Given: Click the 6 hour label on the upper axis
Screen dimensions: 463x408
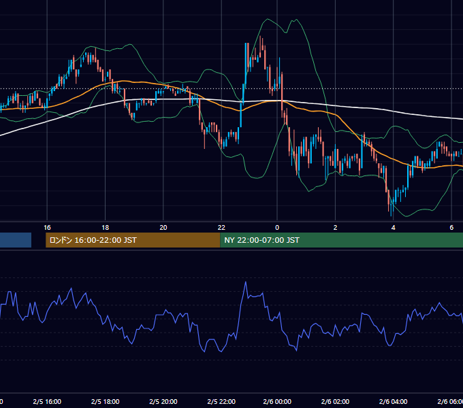Looking at the screenshot, I should (451, 228).
